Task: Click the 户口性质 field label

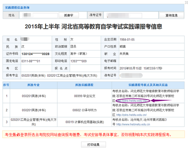Action: (110, 46)
